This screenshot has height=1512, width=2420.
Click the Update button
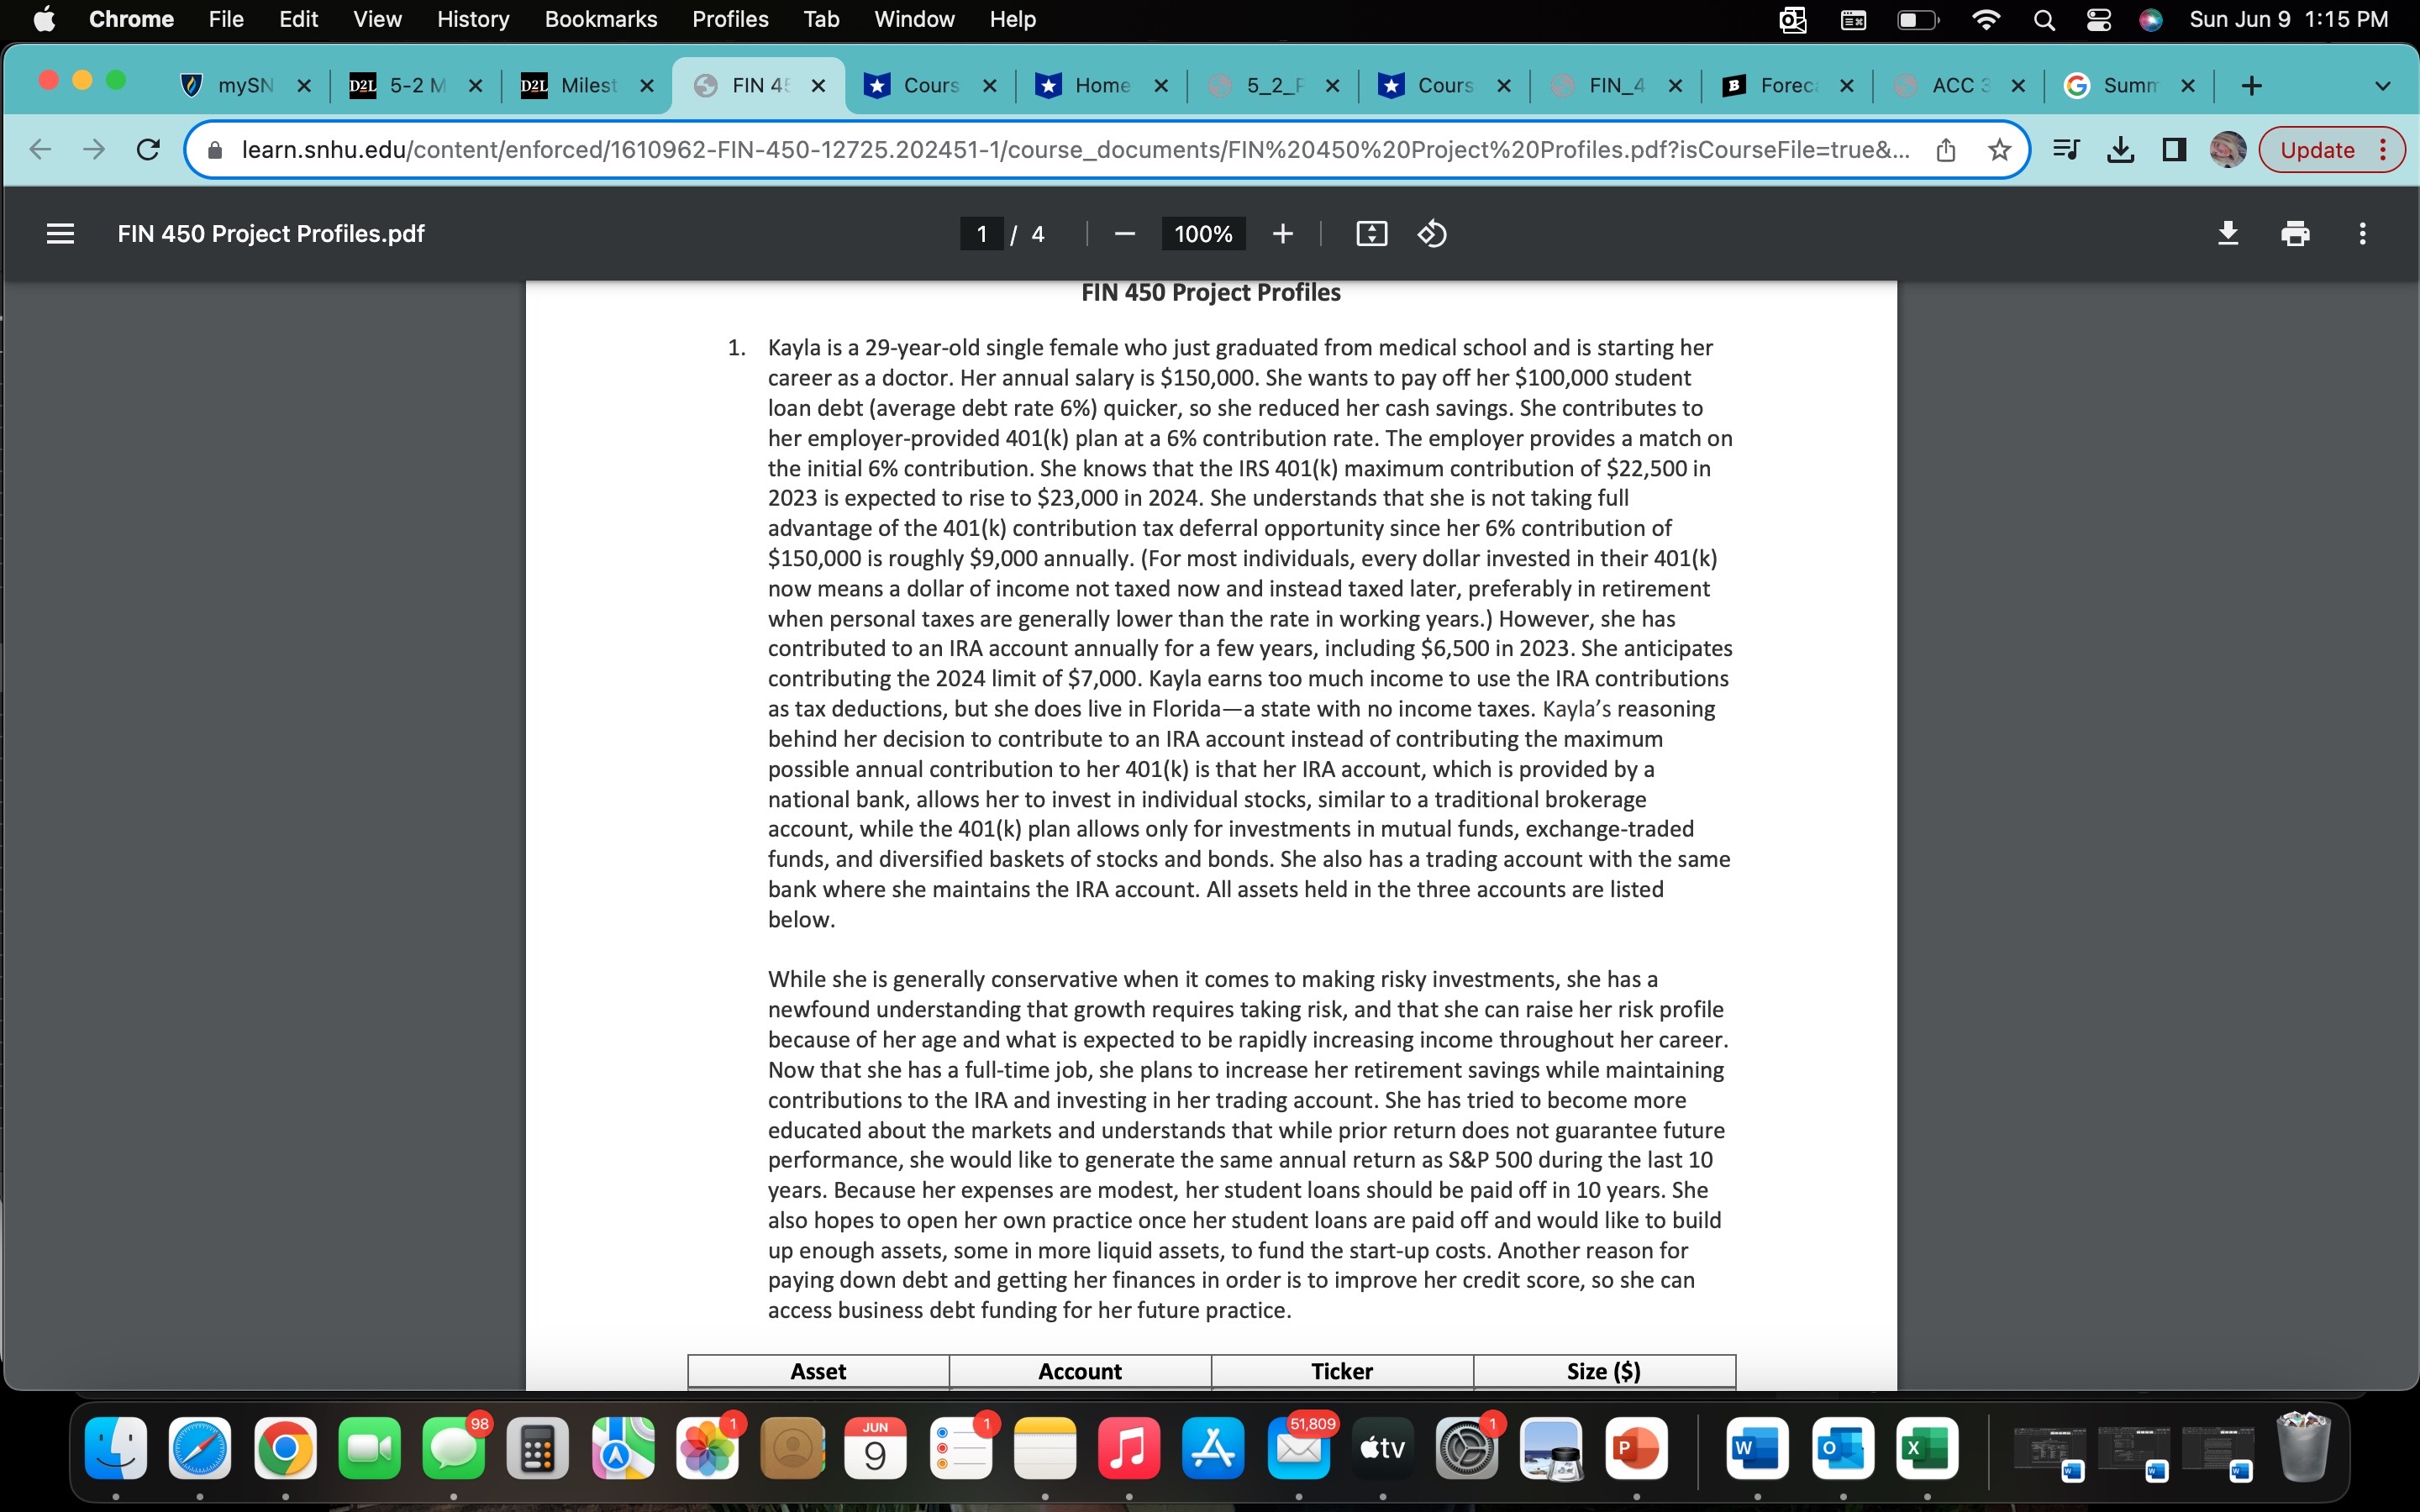coord(2316,150)
